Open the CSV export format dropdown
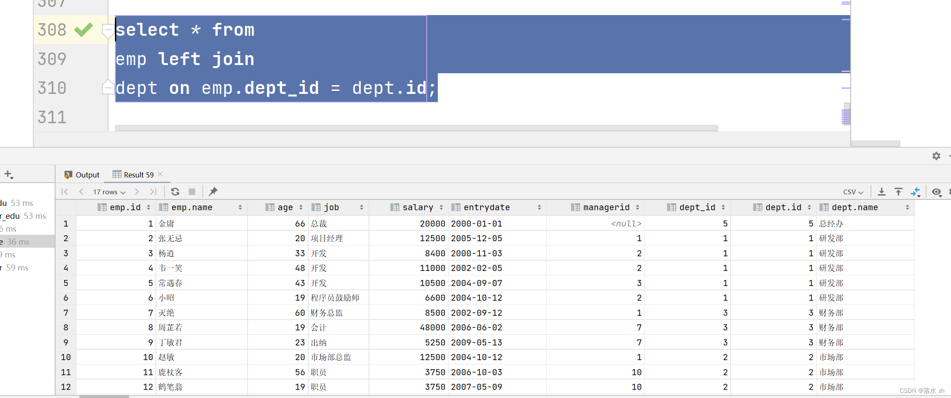 [x=853, y=192]
